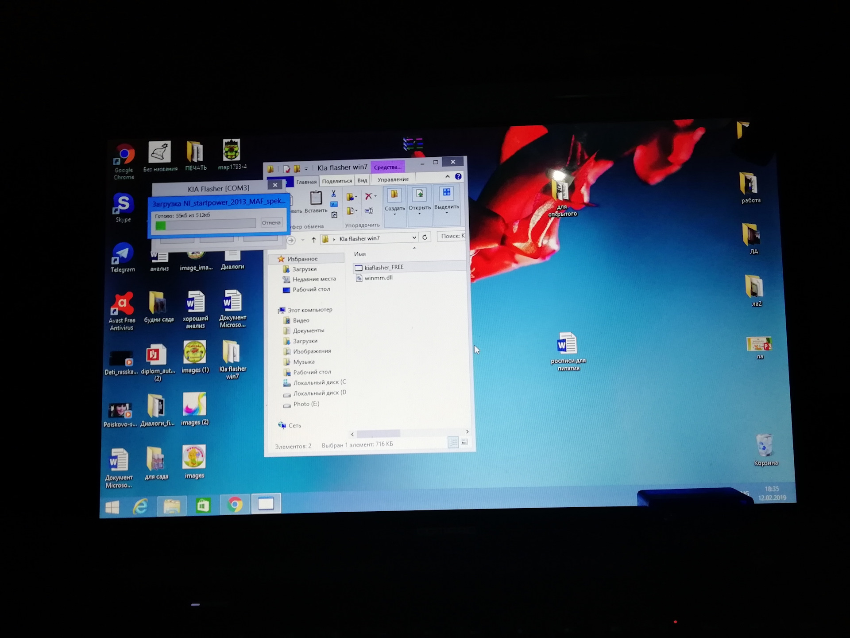This screenshot has width=850, height=638.
Task: Open Загрузки under Избранное
Action: click(304, 269)
